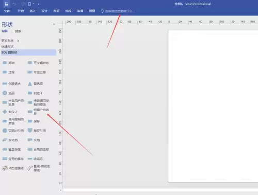Select the 终端符 shape icon

pos(30,159)
